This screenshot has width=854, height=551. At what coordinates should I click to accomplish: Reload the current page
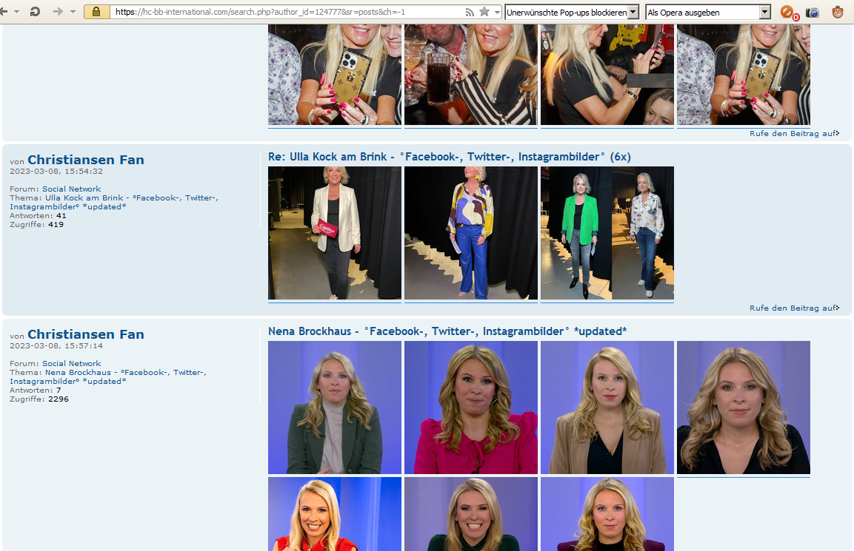(35, 11)
